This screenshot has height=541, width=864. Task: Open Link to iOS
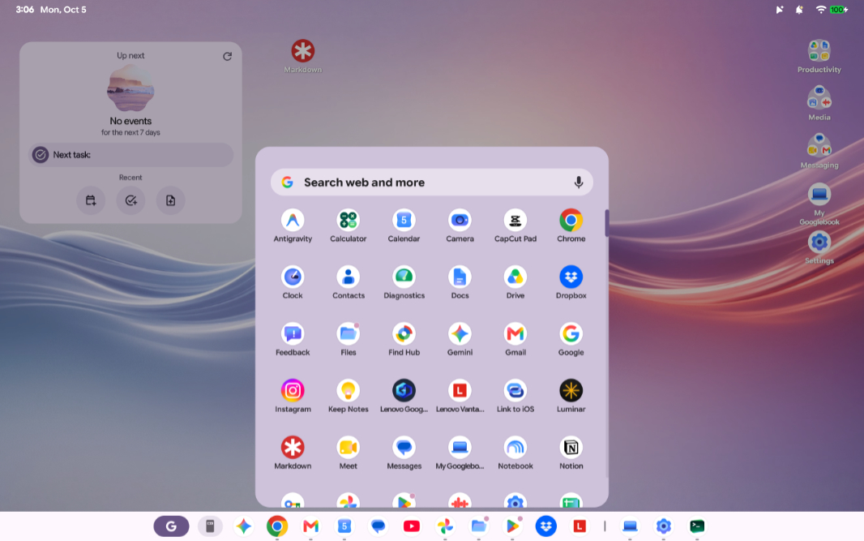point(515,390)
